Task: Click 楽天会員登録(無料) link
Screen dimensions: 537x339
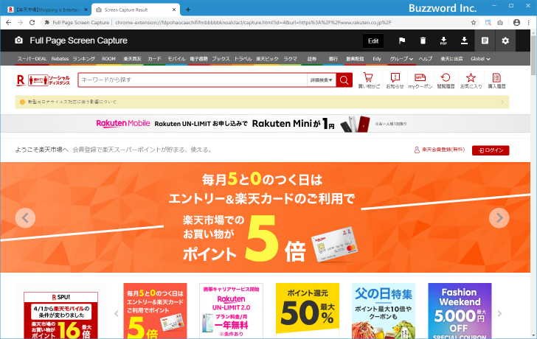Action: tap(440, 150)
